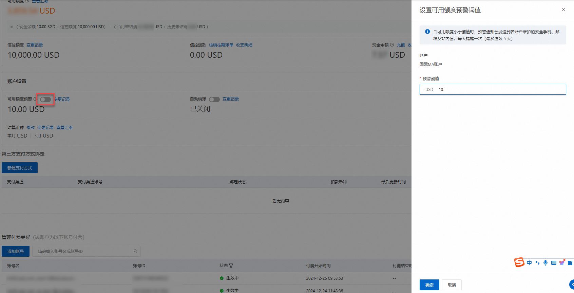Click the 最后更新时间 column header
574x293 pixels.
394,182
